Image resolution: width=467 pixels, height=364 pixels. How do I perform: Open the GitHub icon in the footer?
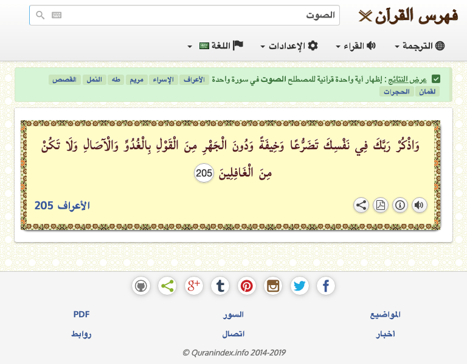(141, 286)
